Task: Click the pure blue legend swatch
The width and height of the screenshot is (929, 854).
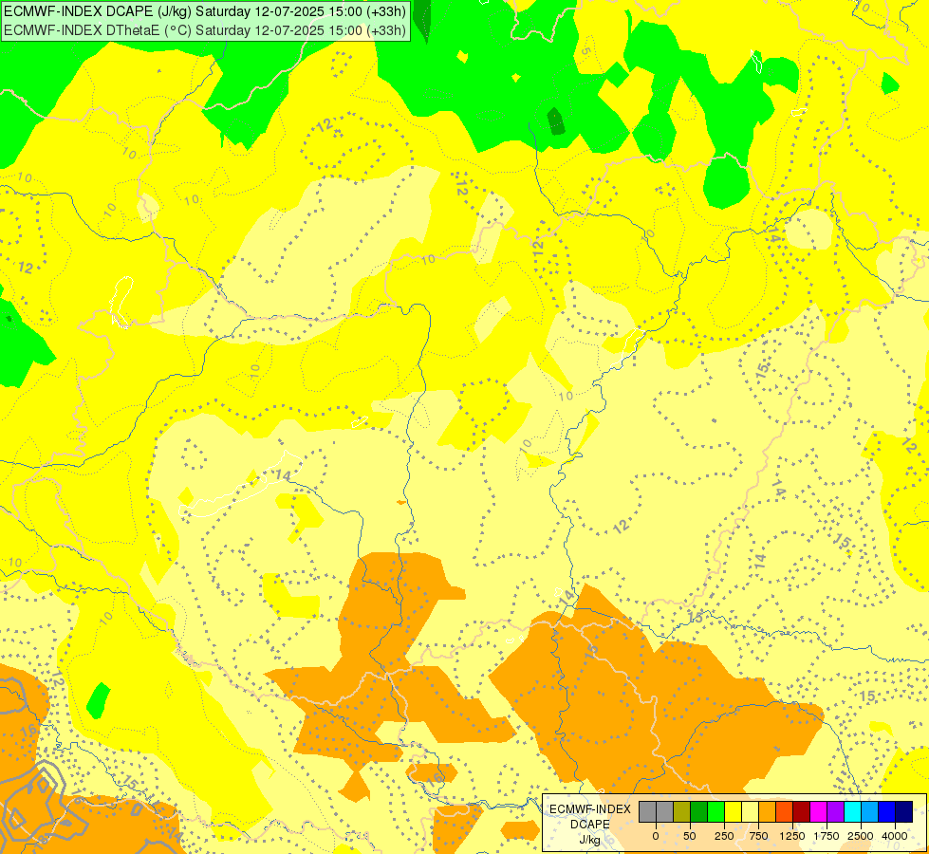Action: [x=886, y=811]
